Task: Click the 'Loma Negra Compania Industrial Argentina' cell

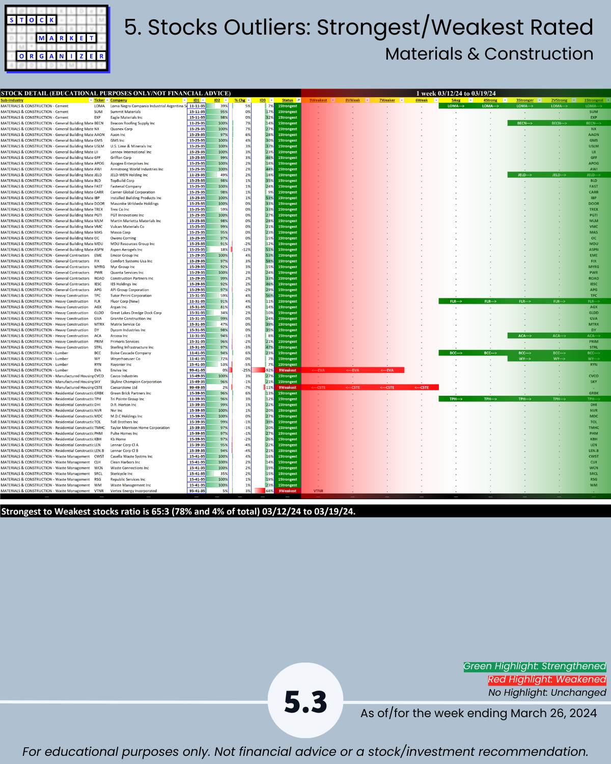Action: pos(148,106)
